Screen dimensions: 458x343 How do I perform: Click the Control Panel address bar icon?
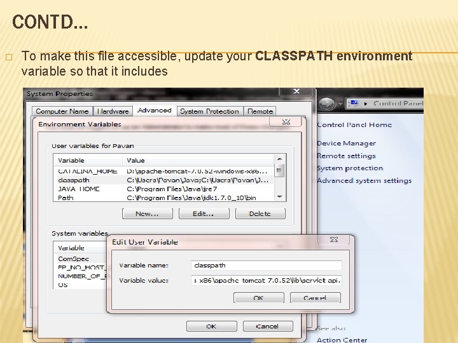point(354,104)
